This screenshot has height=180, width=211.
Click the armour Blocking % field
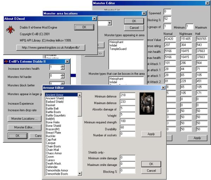127,171
